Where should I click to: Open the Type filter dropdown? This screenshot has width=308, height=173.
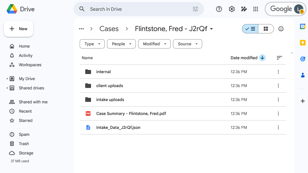pos(92,44)
